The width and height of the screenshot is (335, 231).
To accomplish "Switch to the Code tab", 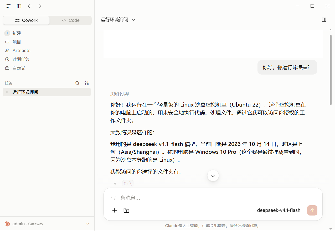I will click(71, 20).
